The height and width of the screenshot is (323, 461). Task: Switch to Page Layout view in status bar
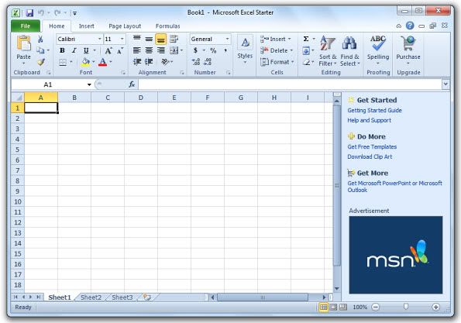pyautogui.click(x=333, y=308)
